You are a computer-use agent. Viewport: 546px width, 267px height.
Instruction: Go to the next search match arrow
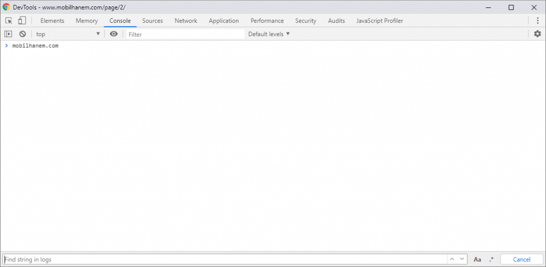click(462, 260)
